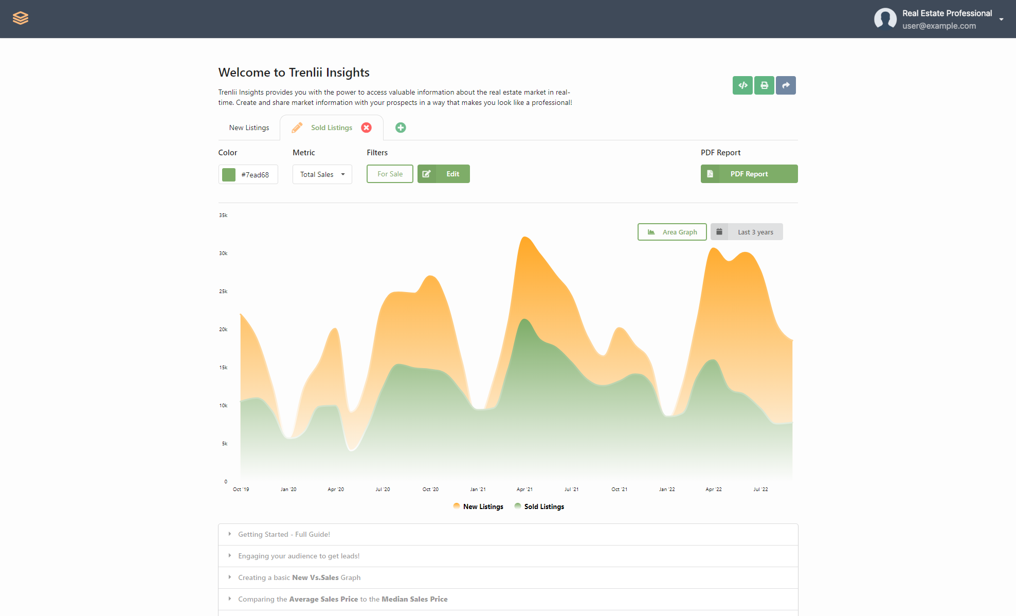Click the Trenlii stacked layers logo
The height and width of the screenshot is (616, 1016).
point(21,18)
